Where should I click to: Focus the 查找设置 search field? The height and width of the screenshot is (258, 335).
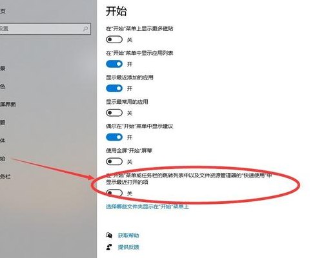point(44,28)
